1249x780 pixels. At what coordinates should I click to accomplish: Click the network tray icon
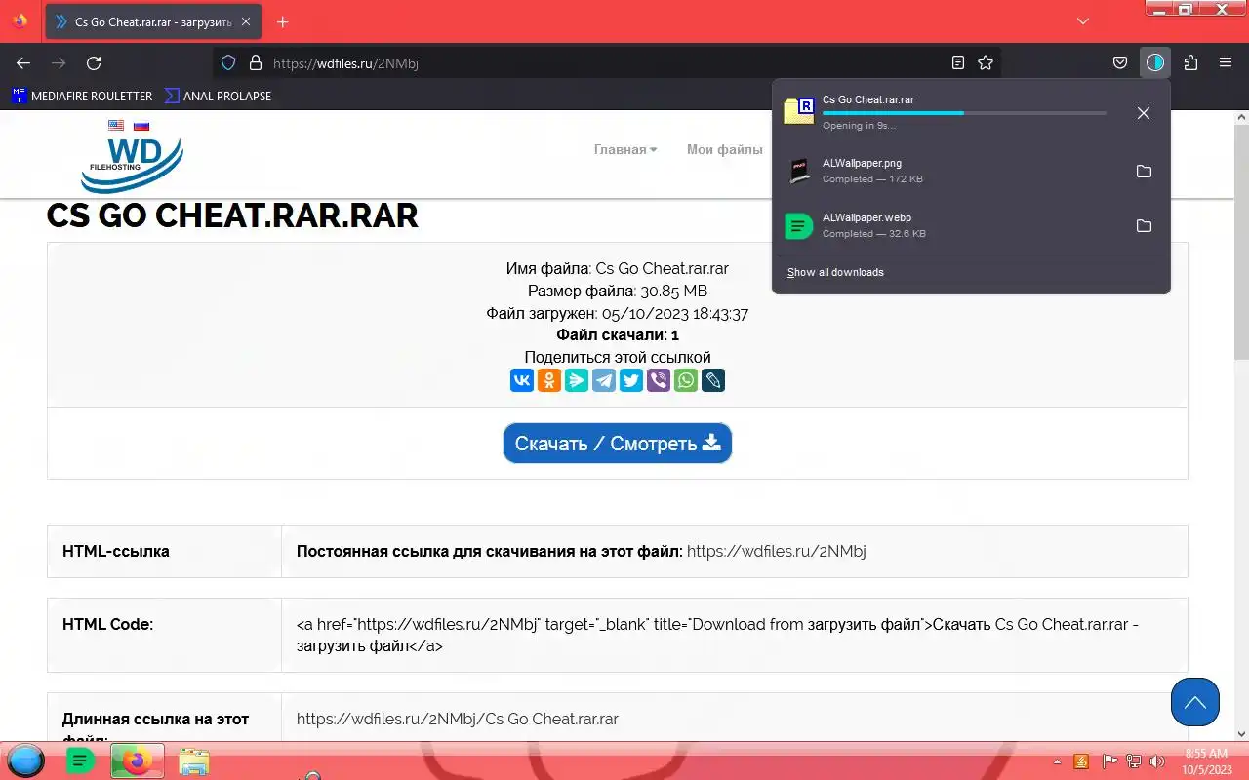[1134, 761]
